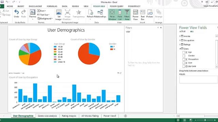The image size is (218, 122).
Task: Switch to All Movies Rating sheet
Action: (x=90, y=116)
